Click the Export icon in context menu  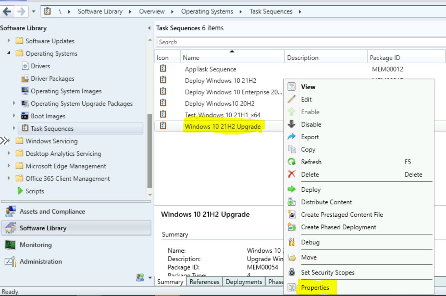pyautogui.click(x=291, y=137)
